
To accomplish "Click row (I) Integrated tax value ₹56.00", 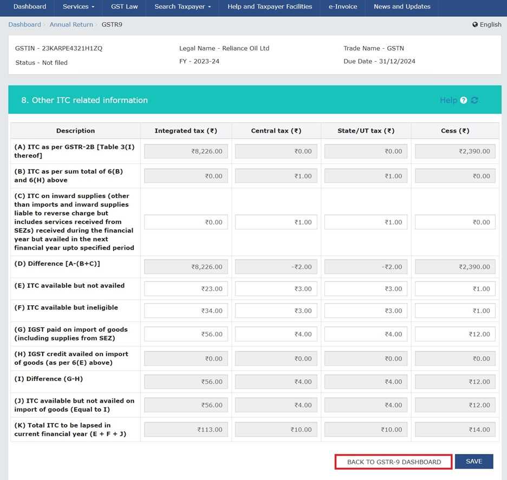I will point(186,382).
